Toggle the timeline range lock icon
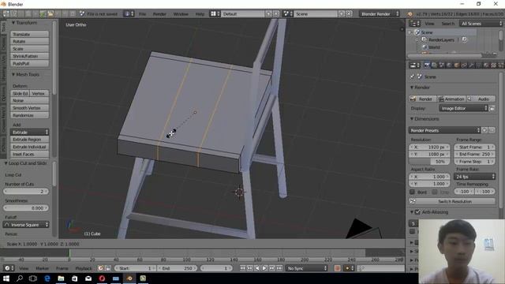Screen dimensions: 505x284 pyautogui.click(x=108, y=268)
